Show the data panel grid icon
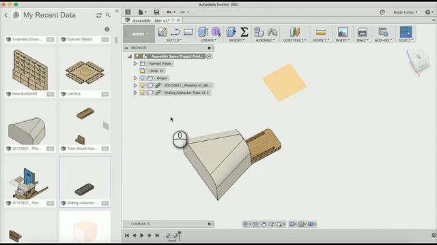The image size is (437, 245). (128, 12)
